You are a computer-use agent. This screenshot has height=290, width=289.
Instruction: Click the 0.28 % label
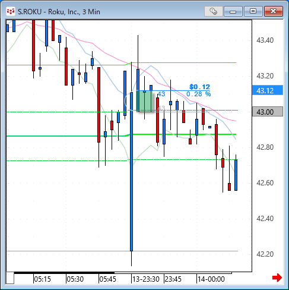[198, 94]
